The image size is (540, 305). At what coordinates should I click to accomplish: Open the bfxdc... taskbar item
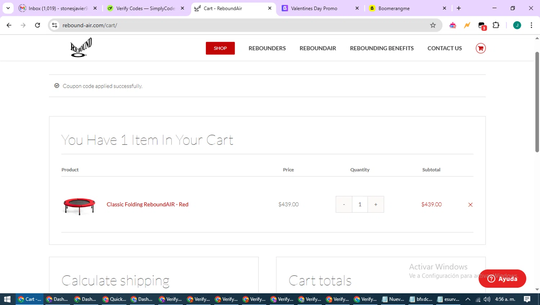pos(421,299)
